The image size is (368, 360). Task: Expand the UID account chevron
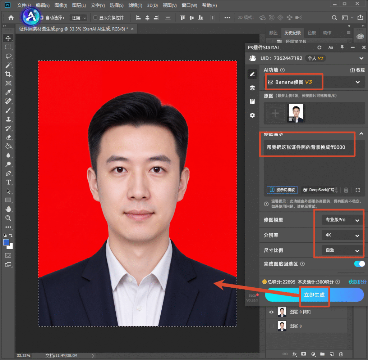pos(361,58)
